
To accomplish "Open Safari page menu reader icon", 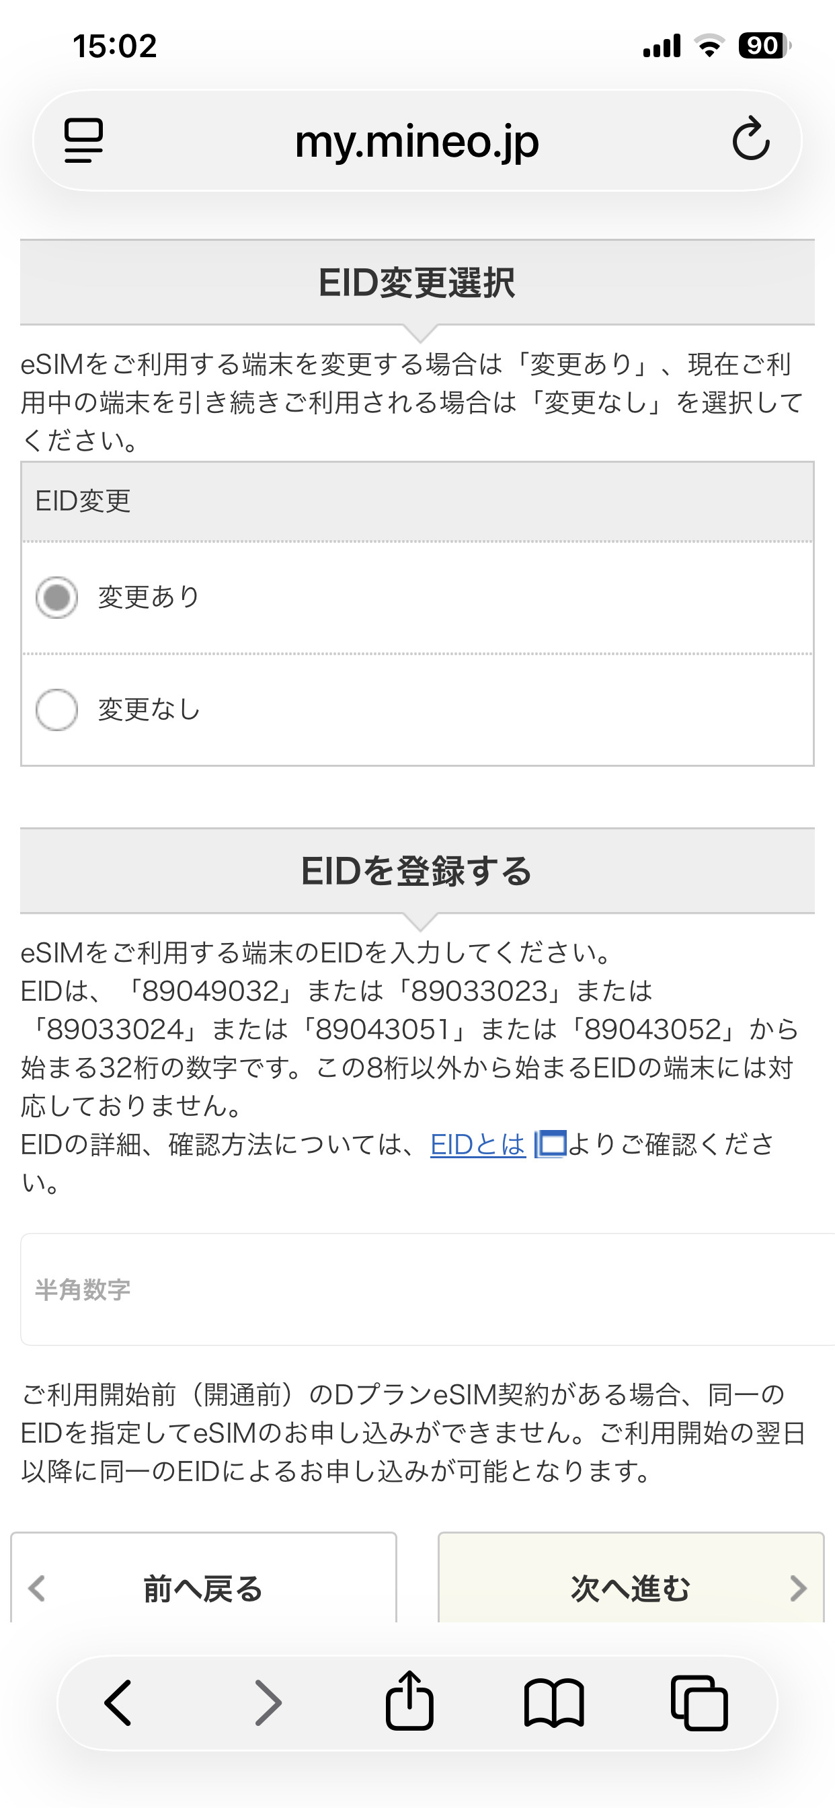I will tap(83, 141).
